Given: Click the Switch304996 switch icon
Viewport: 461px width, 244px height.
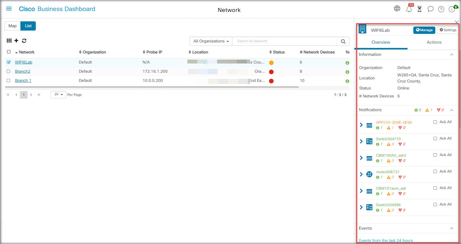Looking at the screenshot, I should (369, 207).
